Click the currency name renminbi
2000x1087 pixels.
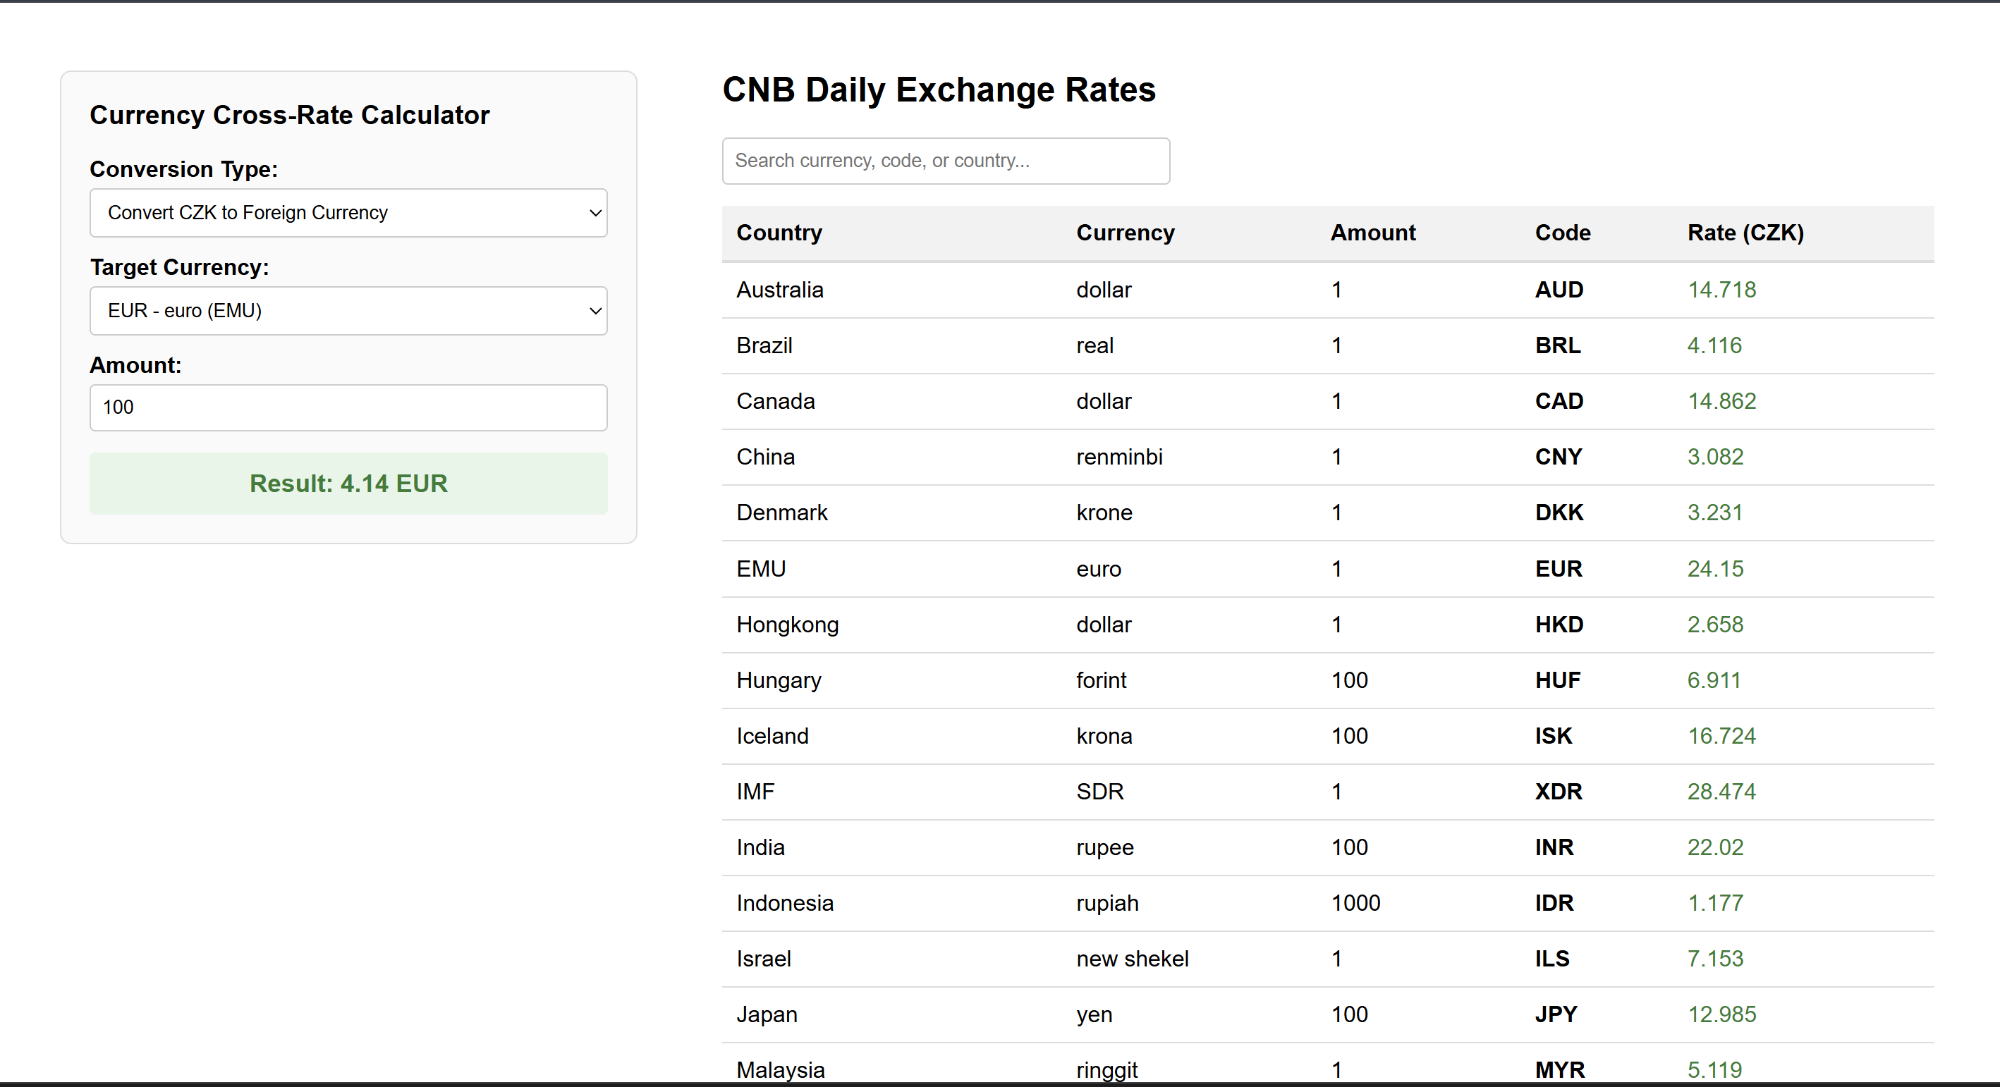coord(1120,457)
